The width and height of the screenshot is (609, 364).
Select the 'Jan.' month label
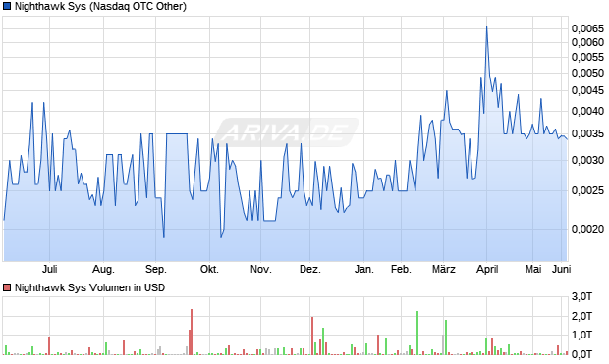click(363, 269)
